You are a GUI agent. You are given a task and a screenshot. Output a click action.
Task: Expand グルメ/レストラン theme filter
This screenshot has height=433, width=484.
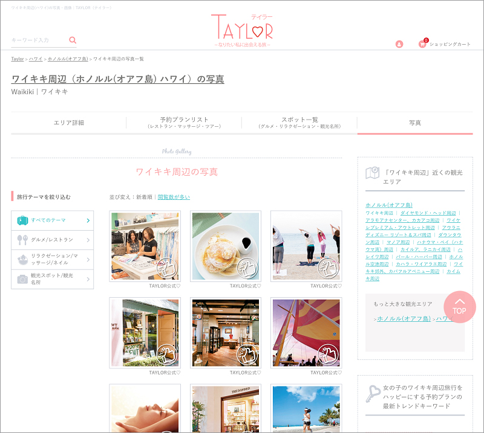tap(53, 240)
